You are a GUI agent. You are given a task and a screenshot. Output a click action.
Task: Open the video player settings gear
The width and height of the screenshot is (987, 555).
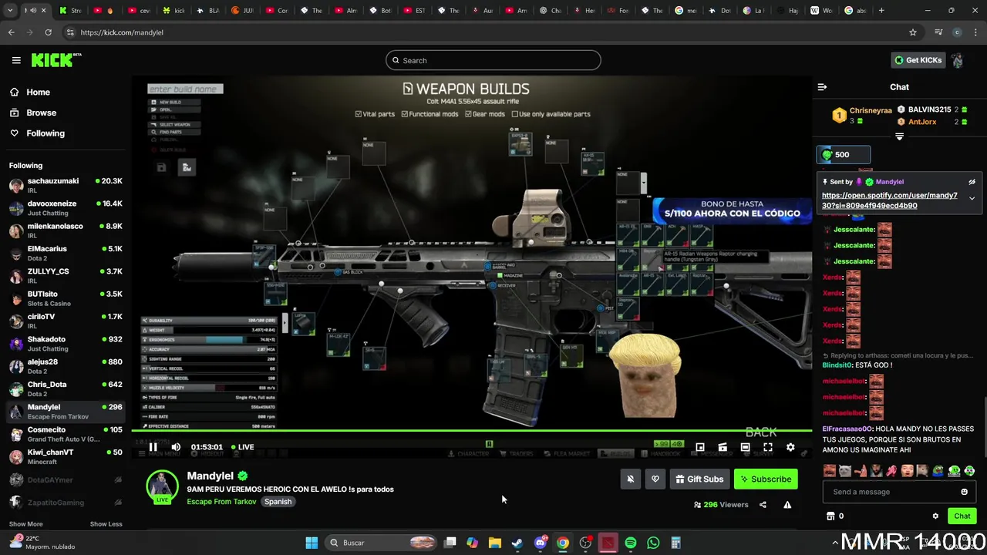coord(790,447)
